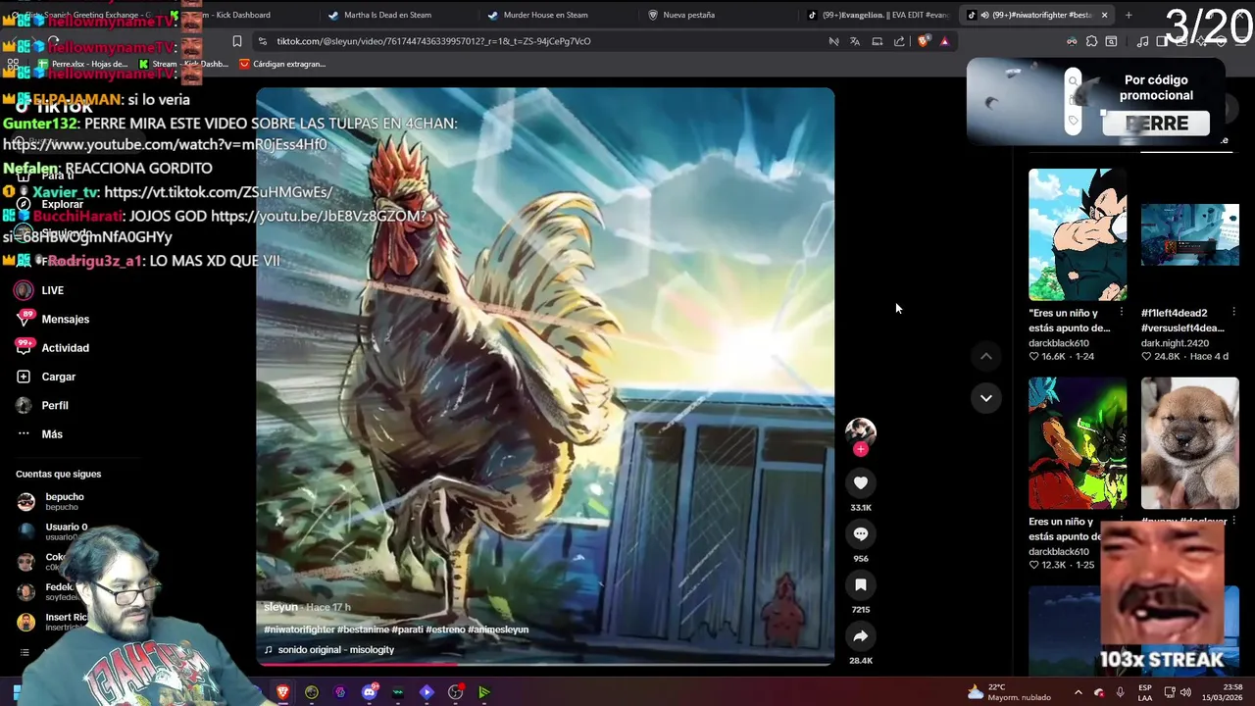Open Vegeta thumbnail video by darckblack610
The image size is (1255, 706).
1078,234
